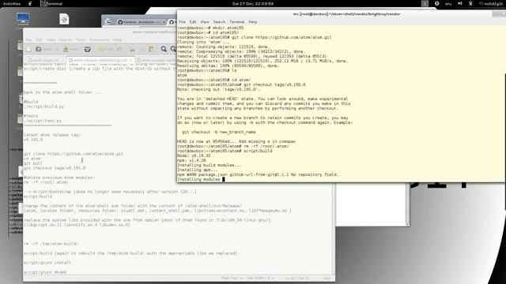Close the Releases atom/atom browser tab

pos(164,22)
